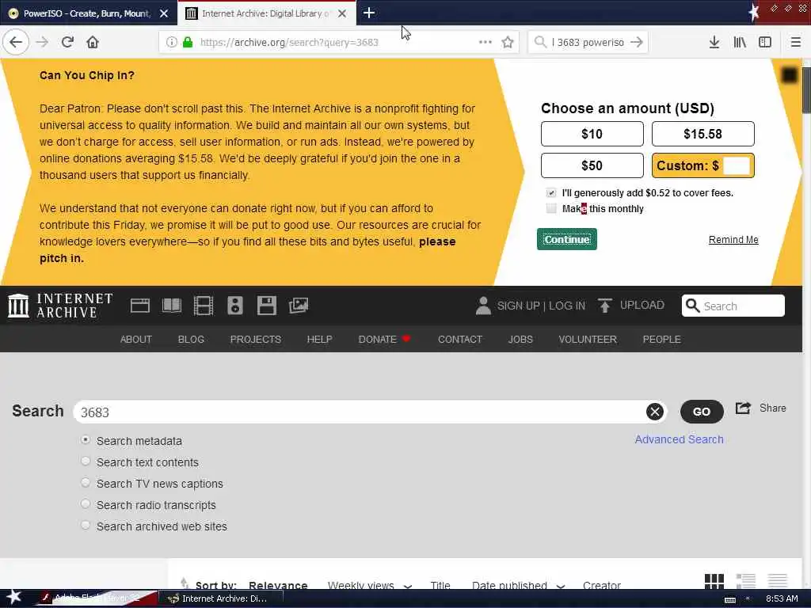811x608 pixels.
Task: Switch to tile grid view
Action: tap(714, 580)
